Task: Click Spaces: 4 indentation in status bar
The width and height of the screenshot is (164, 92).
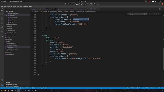Action: [x=141, y=88]
